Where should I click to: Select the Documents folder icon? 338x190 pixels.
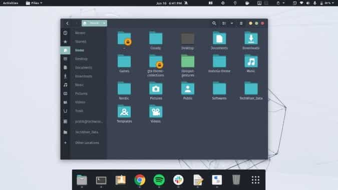(219, 38)
